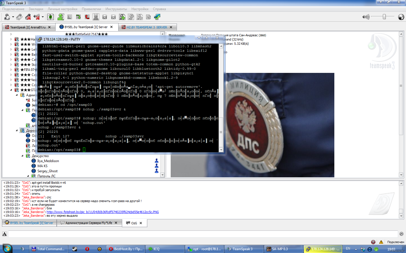Click the green curved arrow toolbar icon
The image size is (406, 253).
click(x=78, y=17)
